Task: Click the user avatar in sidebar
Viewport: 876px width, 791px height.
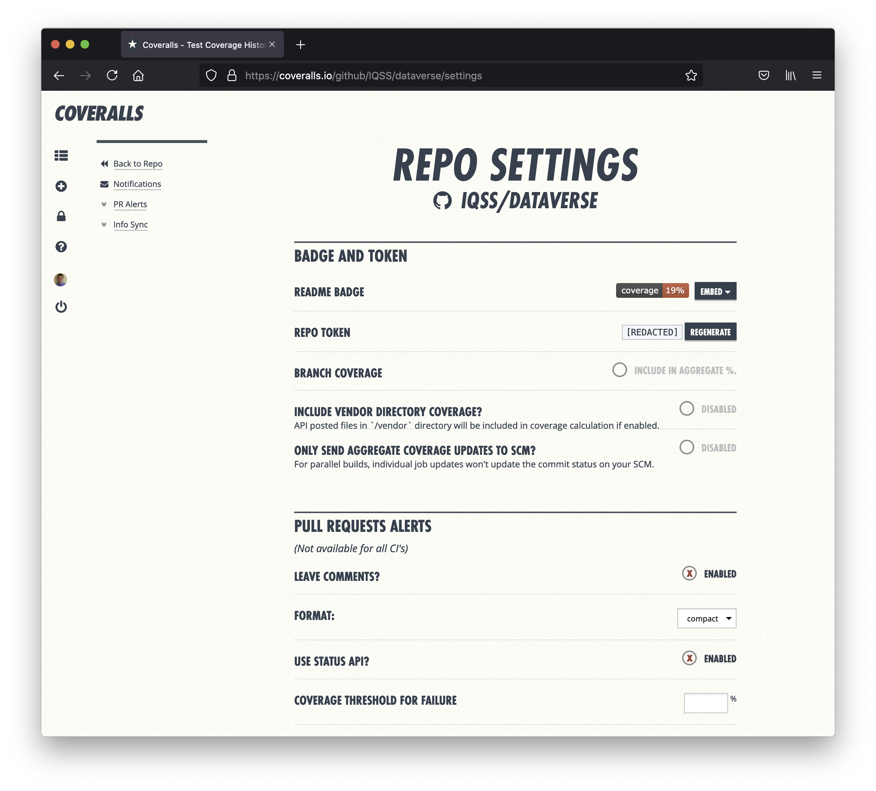Action: 60,279
